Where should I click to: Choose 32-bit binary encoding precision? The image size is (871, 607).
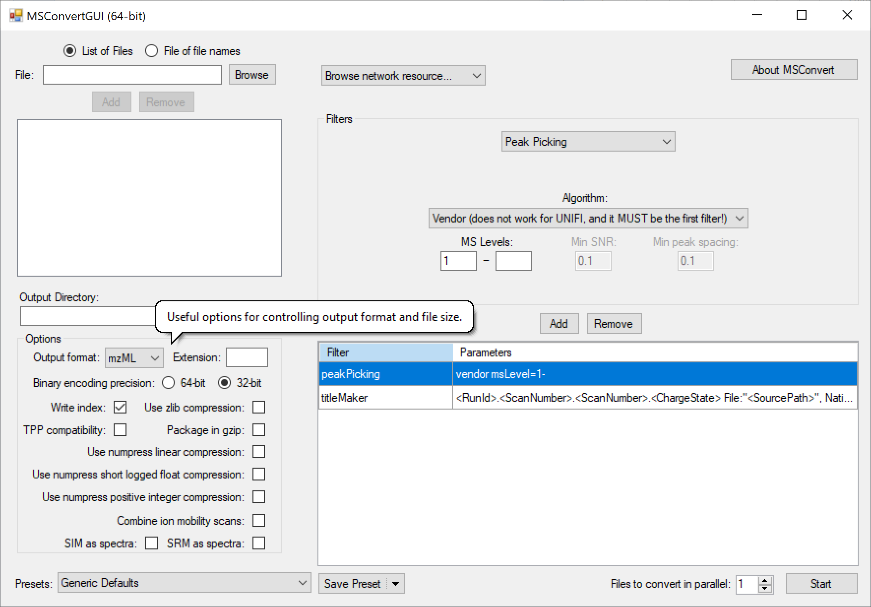tap(224, 383)
